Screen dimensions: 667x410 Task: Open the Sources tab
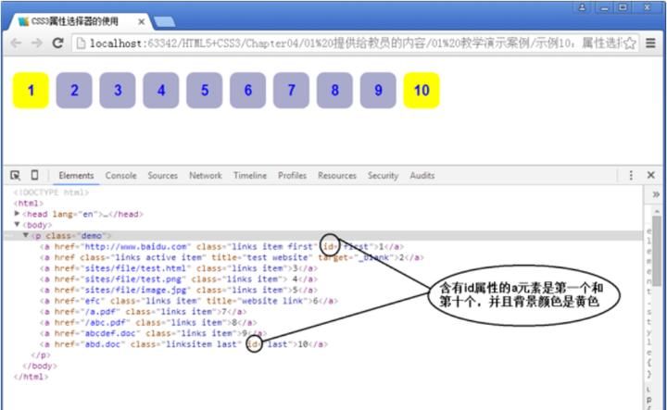[x=162, y=176]
